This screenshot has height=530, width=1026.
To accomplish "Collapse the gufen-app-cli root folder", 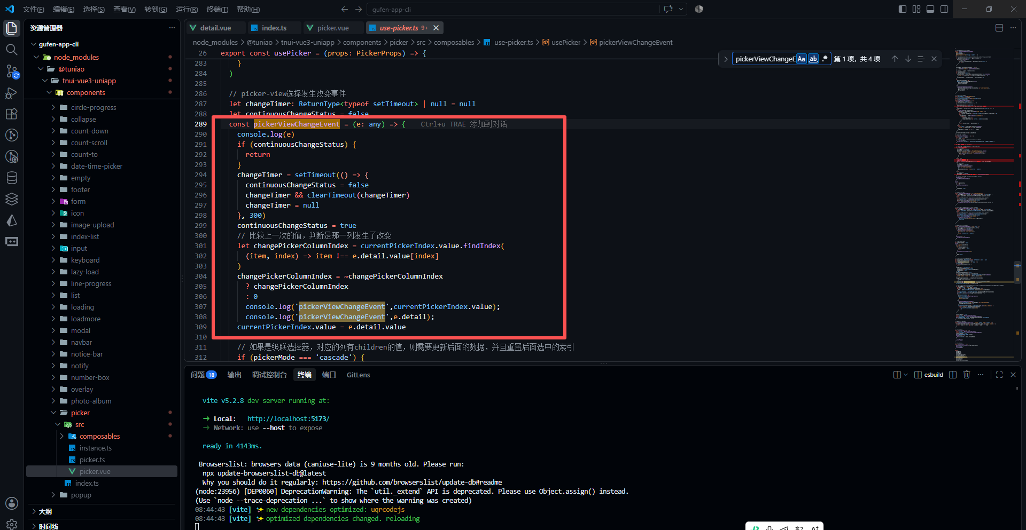I will click(x=34, y=44).
